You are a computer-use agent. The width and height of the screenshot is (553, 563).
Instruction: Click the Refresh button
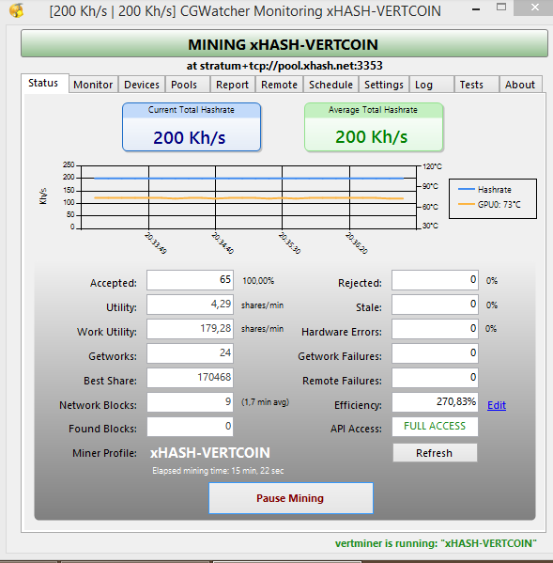coord(435,453)
